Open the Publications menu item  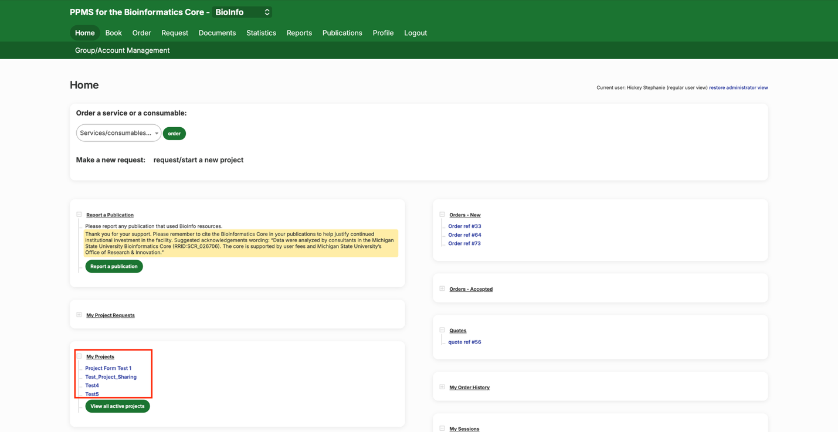[342, 33]
